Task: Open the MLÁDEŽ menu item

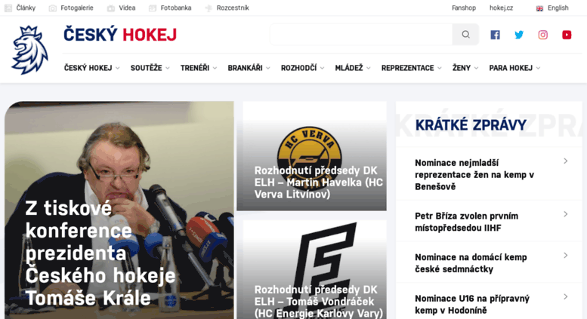Action: (x=353, y=68)
